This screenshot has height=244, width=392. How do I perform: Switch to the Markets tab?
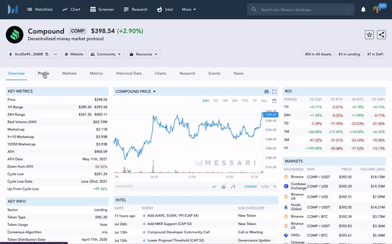point(69,74)
